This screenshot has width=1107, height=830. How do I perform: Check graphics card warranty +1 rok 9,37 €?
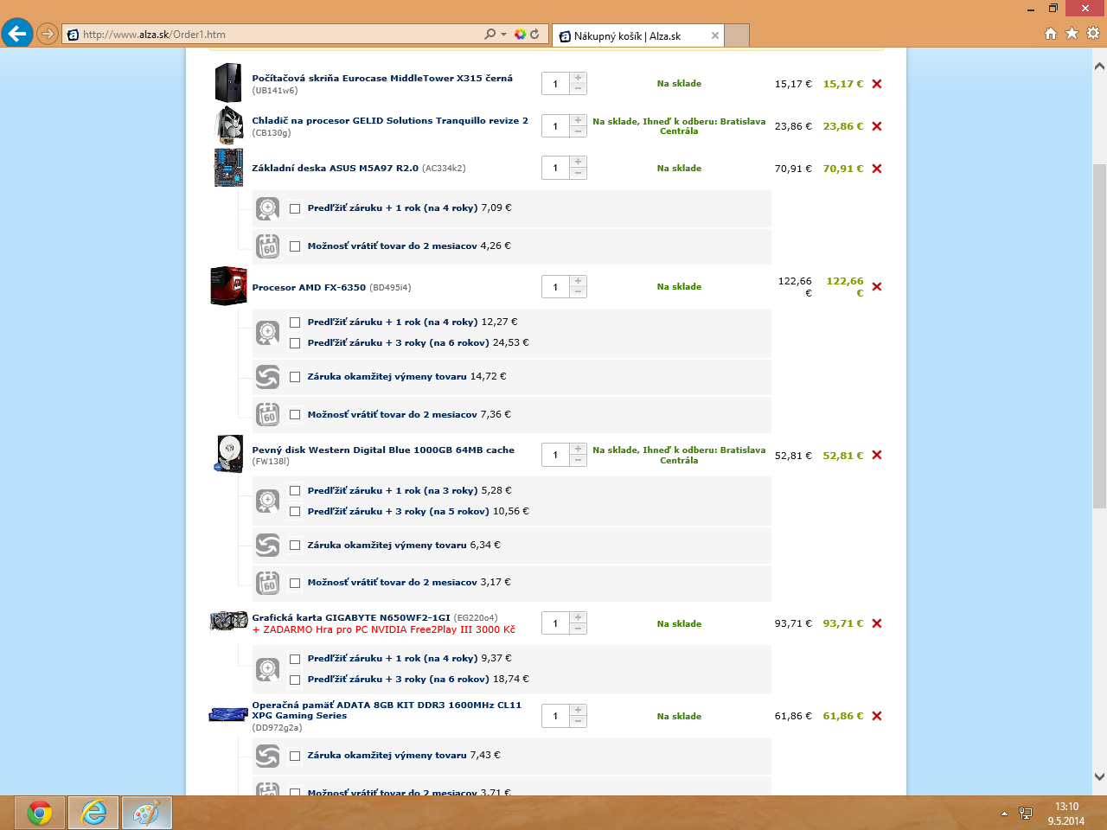(295, 659)
